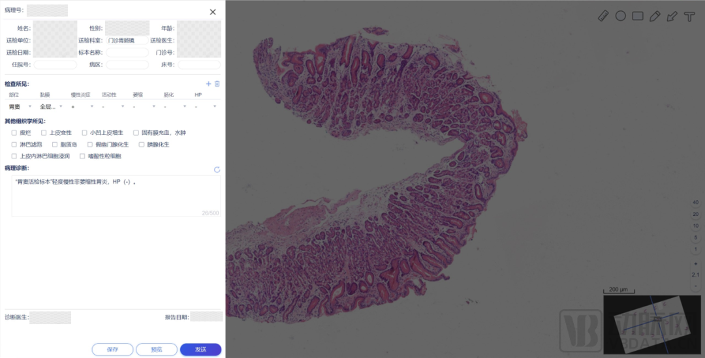Click the 发送 button
Screen dimensions: 705x358
pyautogui.click(x=200, y=350)
